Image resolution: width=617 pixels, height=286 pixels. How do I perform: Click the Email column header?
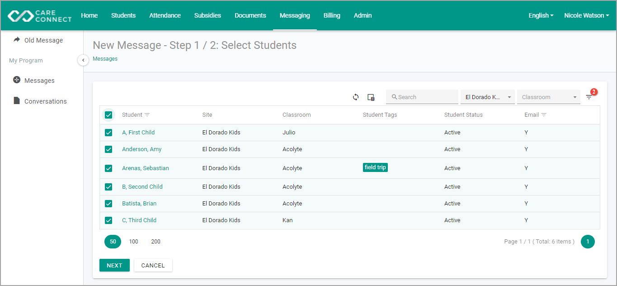pyautogui.click(x=532, y=115)
